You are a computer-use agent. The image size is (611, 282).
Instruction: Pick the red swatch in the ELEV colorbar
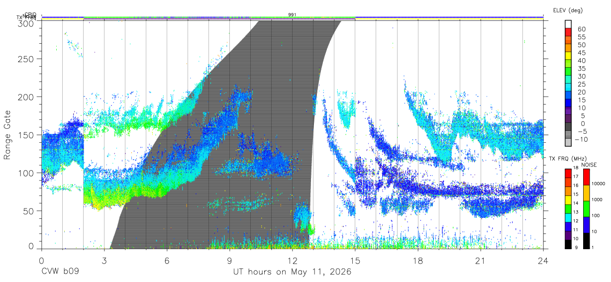coord(568,32)
